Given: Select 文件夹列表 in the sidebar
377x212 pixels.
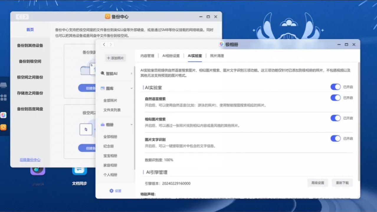Looking at the screenshot, I should pos(112,110).
